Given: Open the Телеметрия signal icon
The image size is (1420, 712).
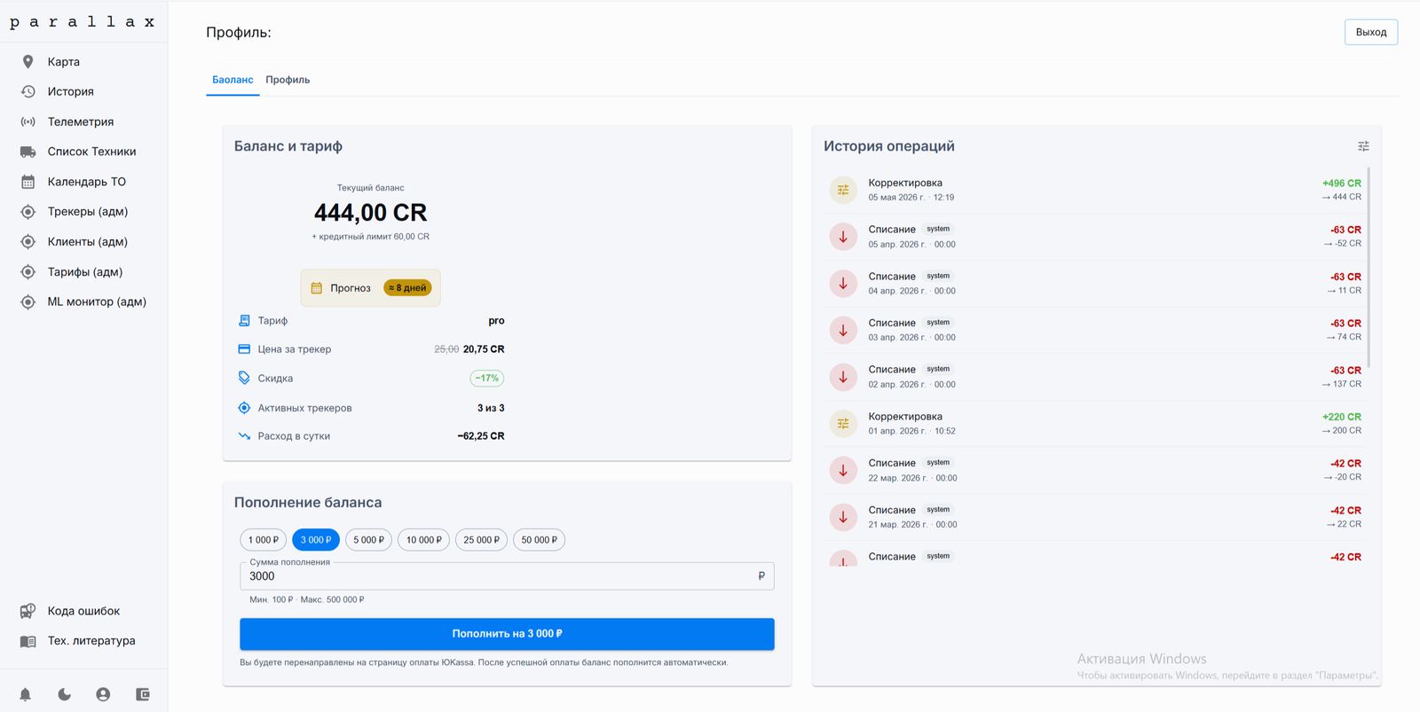Looking at the screenshot, I should pos(28,121).
